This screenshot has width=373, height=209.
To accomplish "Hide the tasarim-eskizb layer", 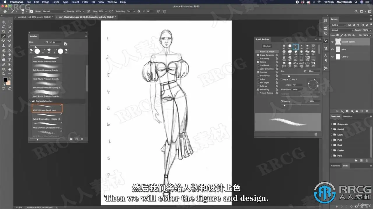I will [x=332, y=42].
